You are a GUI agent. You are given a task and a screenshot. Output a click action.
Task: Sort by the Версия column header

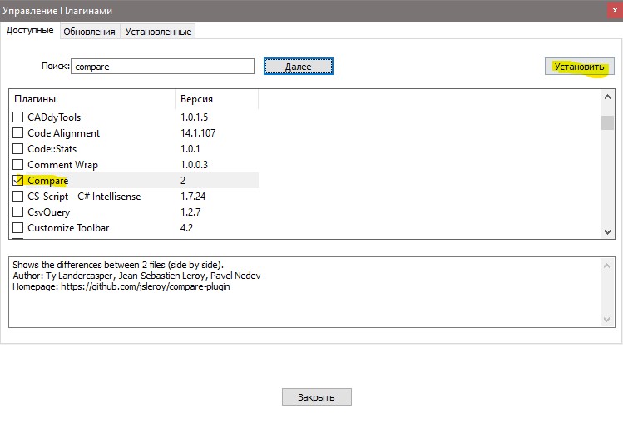coord(216,99)
